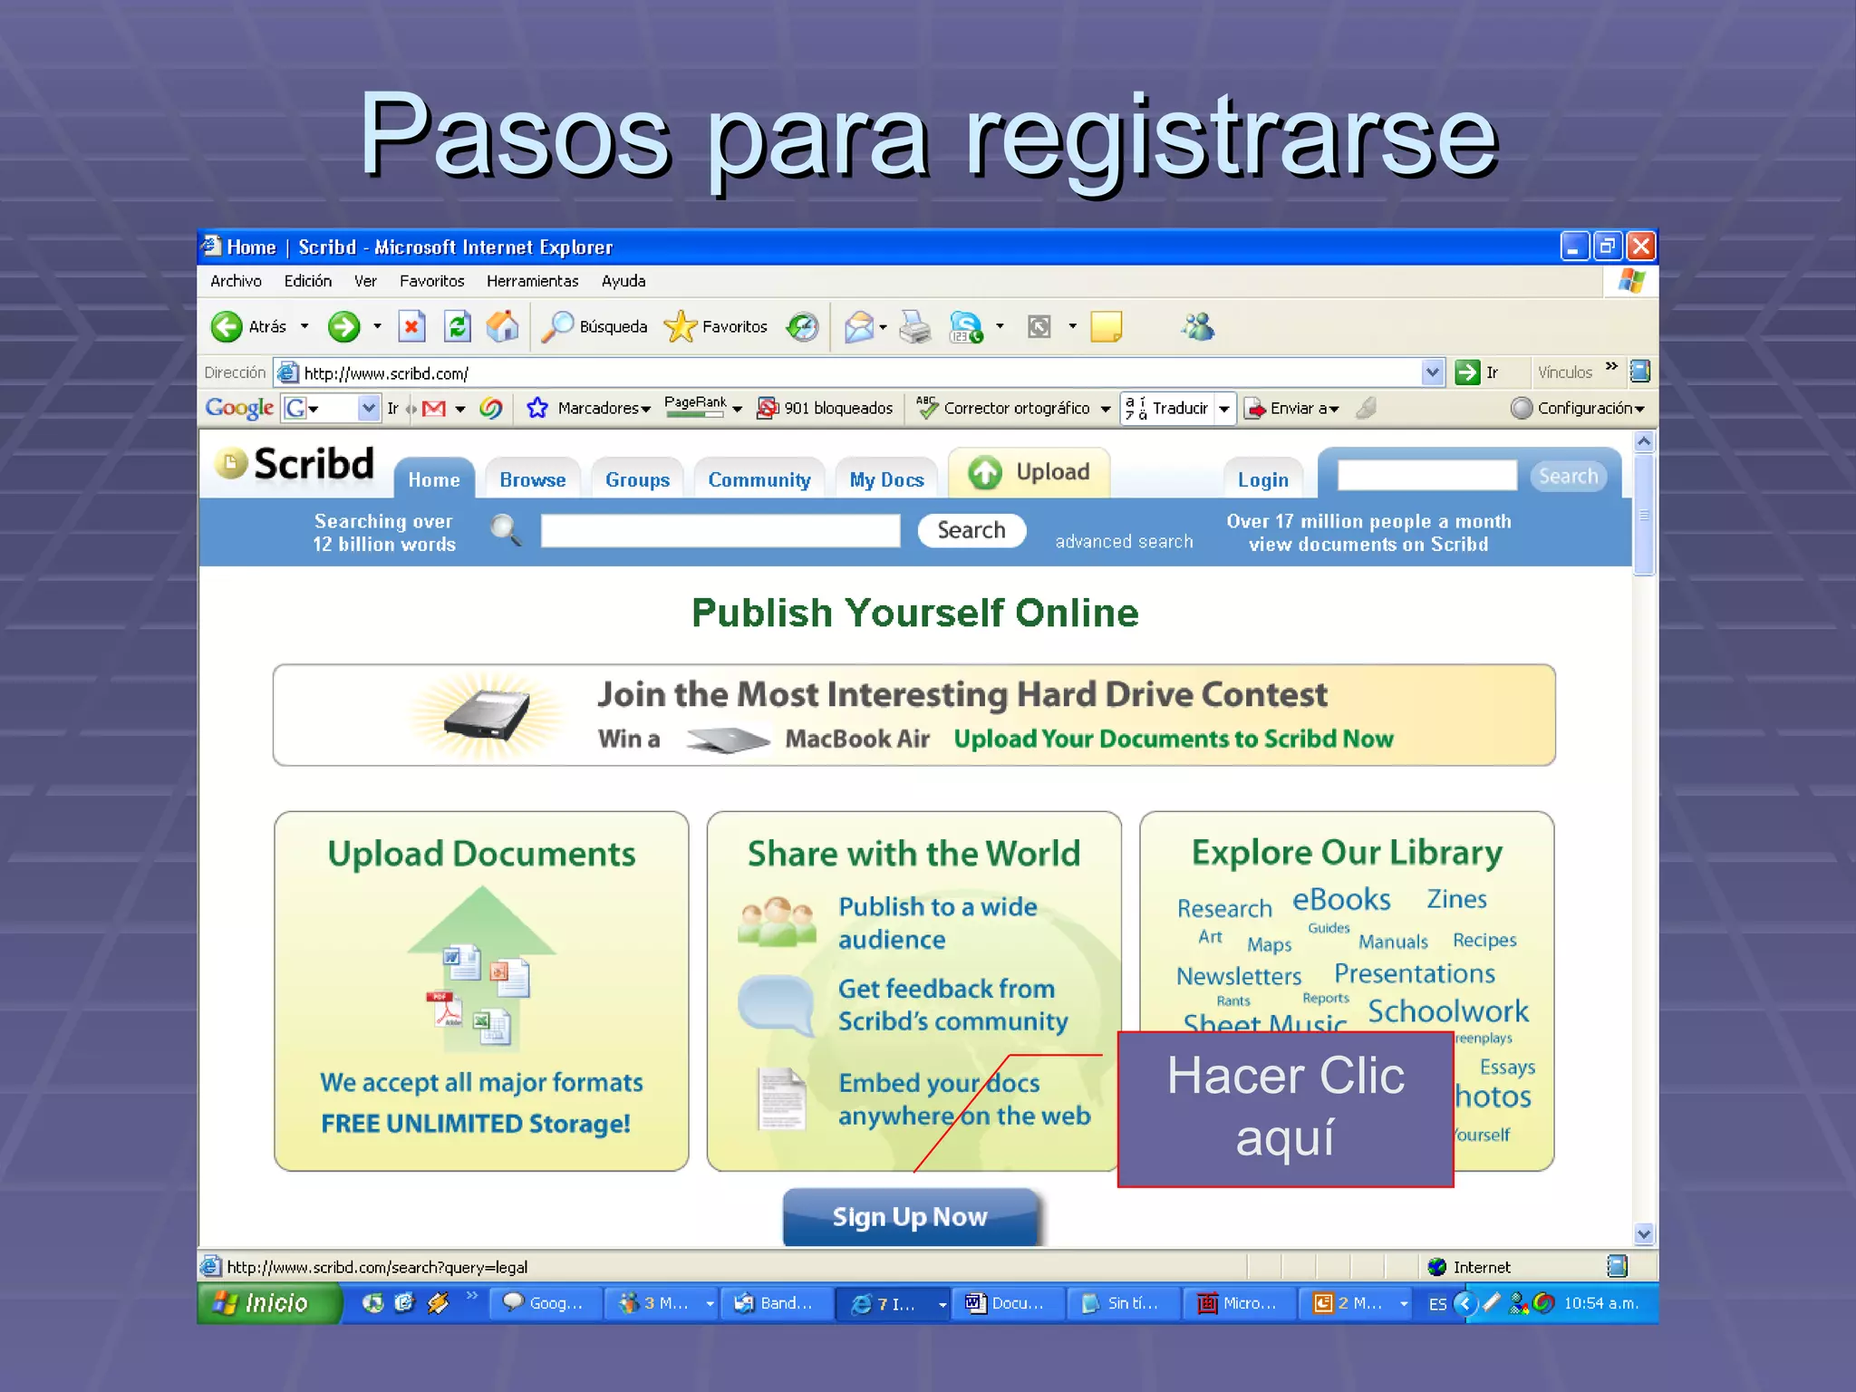Image resolution: width=1856 pixels, height=1392 pixels.
Task: Click the hard drive contest image
Action: coord(488,715)
